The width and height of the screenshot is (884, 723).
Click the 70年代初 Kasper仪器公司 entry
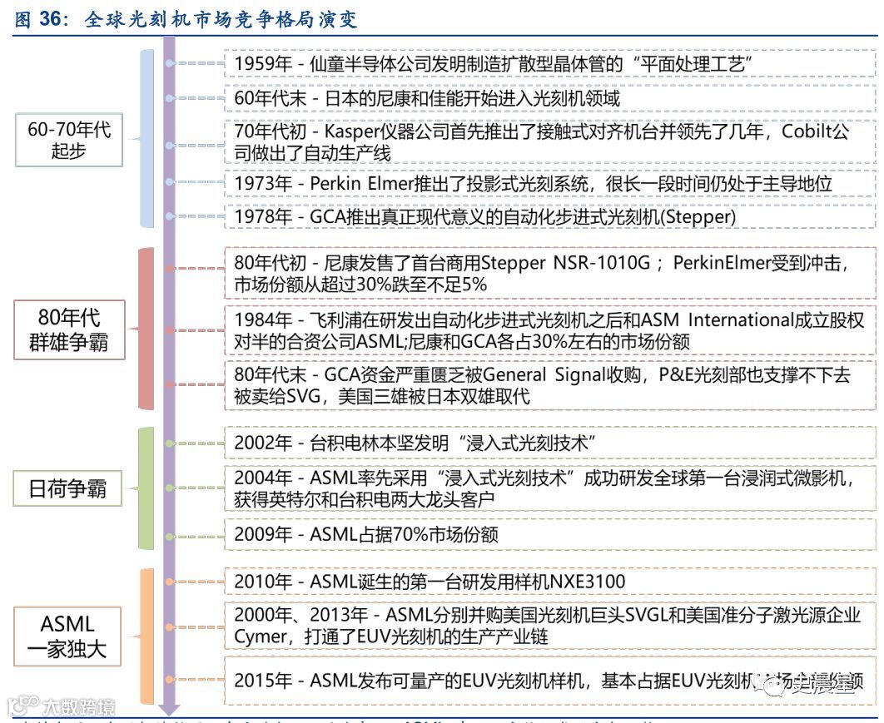click(x=550, y=142)
